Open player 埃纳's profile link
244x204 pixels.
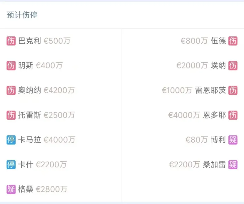tap(218, 65)
